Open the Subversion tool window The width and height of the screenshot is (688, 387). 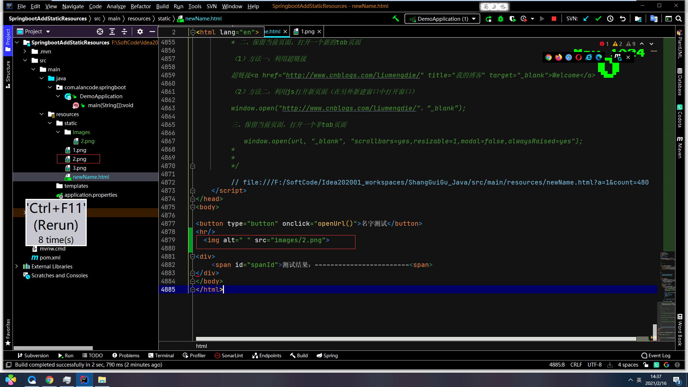coord(33,355)
